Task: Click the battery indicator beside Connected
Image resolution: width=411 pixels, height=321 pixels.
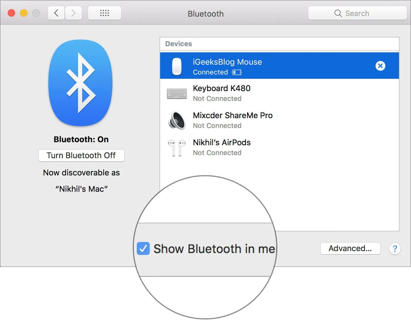Action: [x=237, y=72]
